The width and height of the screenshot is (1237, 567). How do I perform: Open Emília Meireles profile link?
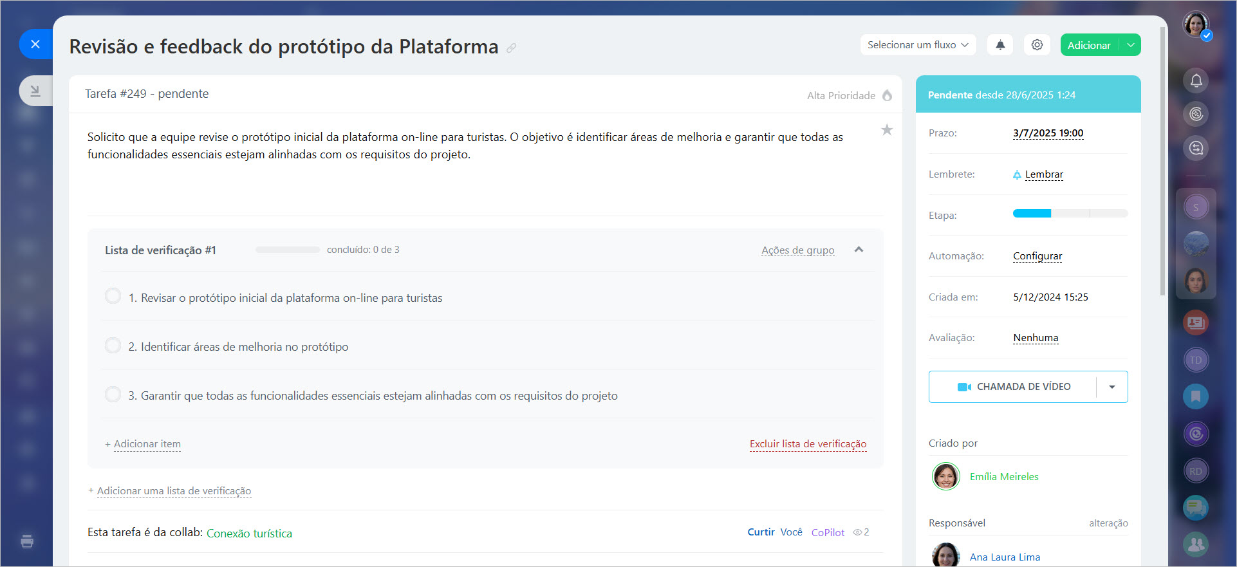point(1004,477)
